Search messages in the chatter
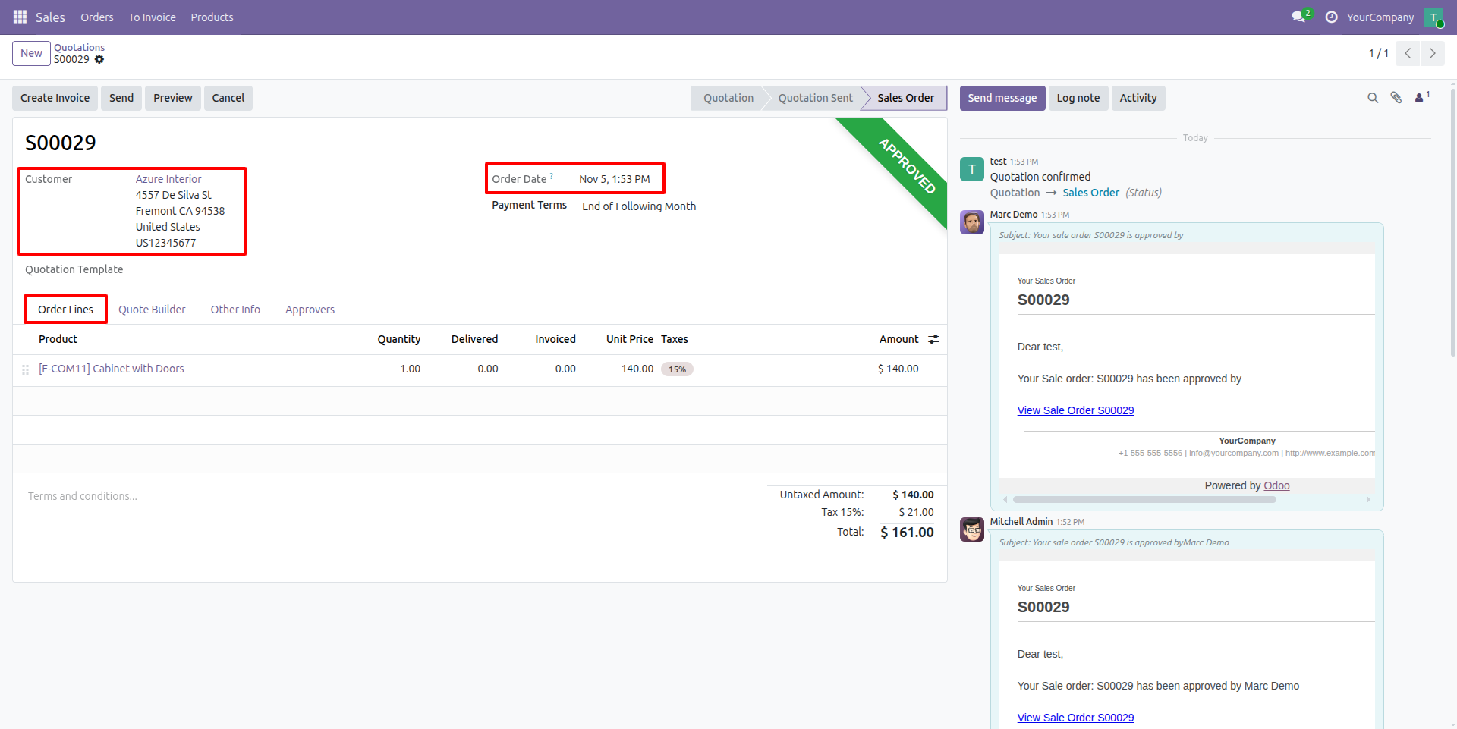The height and width of the screenshot is (729, 1457). [x=1373, y=98]
